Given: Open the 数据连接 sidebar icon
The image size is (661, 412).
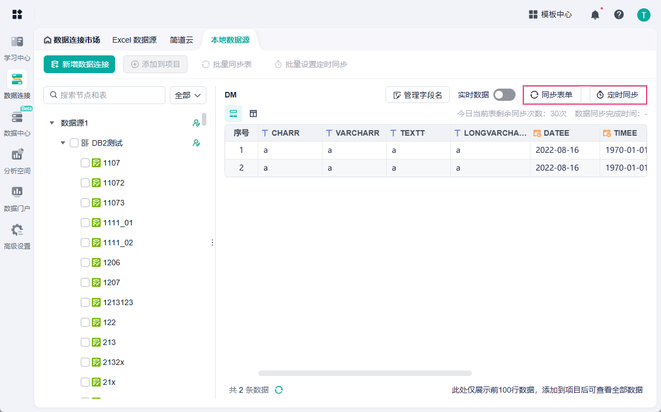Looking at the screenshot, I should [17, 79].
